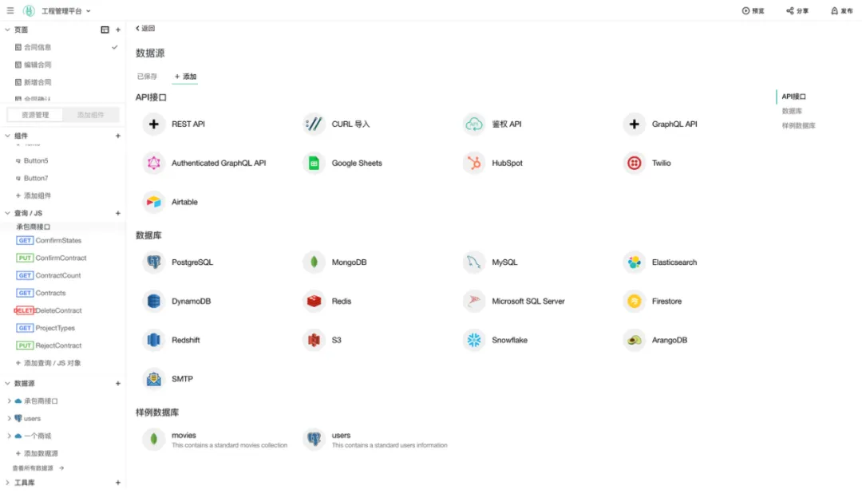Screen dimensions: 862x493
Task: Select the movies sample database icon
Action: [x=154, y=439]
